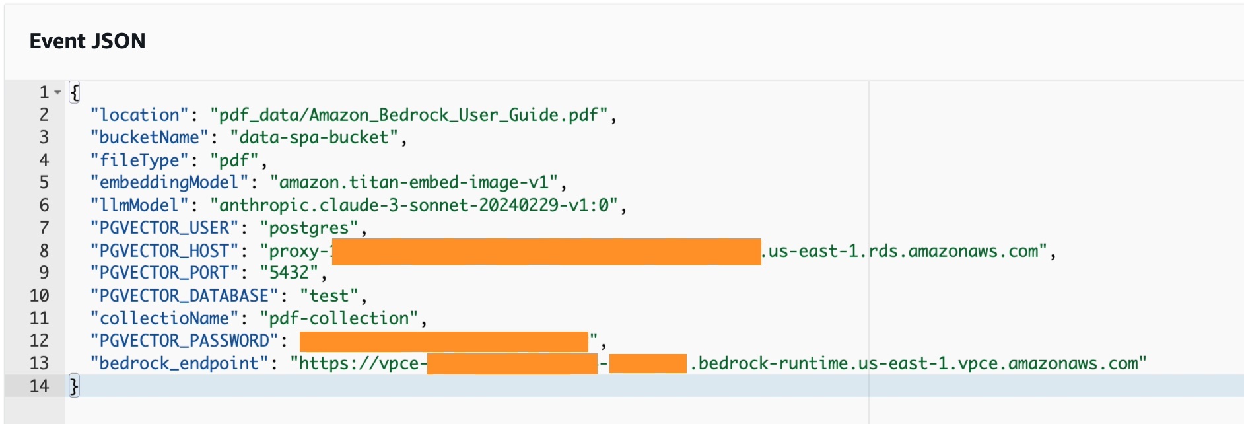This screenshot has height=424, width=1244.
Task: Click line number 5 in the gutter
Action: tap(44, 182)
